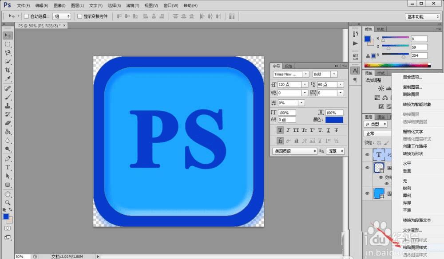
Task: Select the Zoom tool
Action: [x=8, y=203]
